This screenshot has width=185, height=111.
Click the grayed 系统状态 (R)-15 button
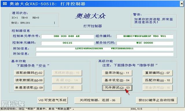(x=67, y=73)
